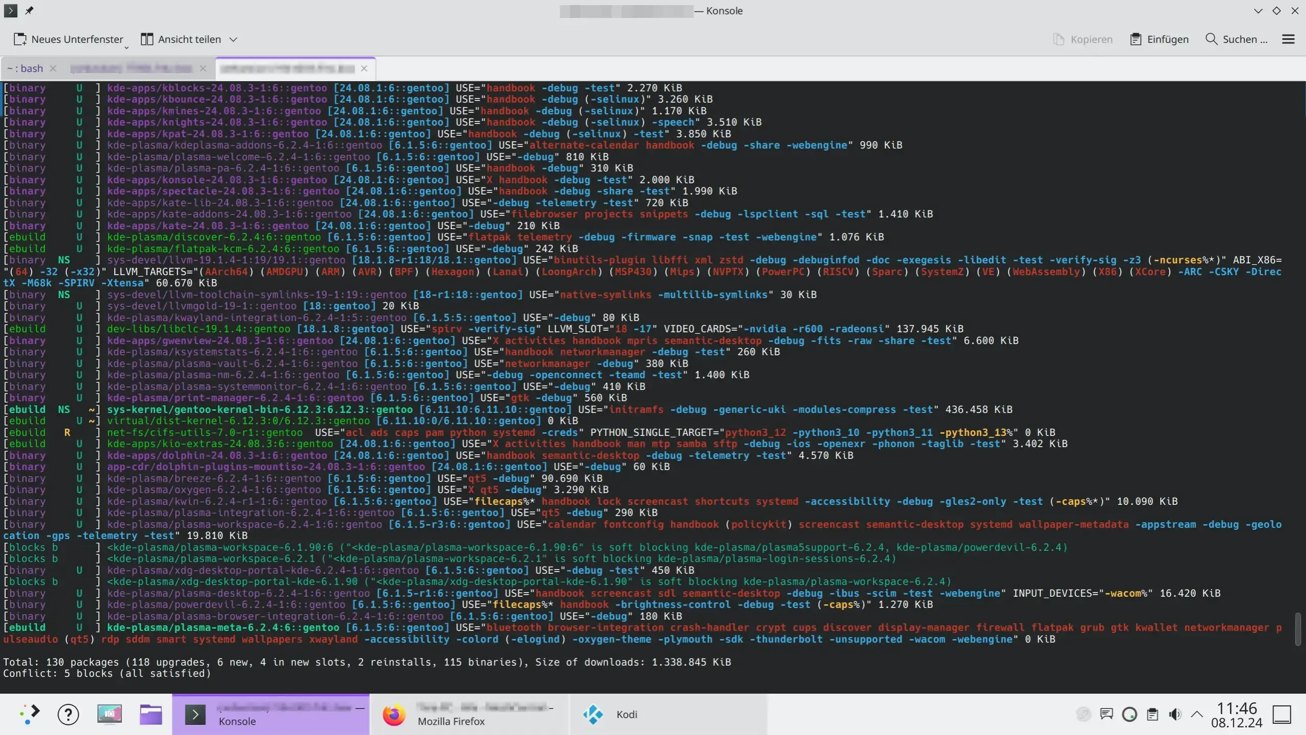Open the Plasma application launcher
The height and width of the screenshot is (735, 1306).
(30, 714)
